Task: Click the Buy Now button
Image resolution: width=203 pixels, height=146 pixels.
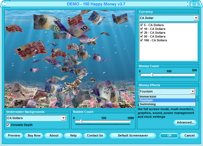Action: click(34, 135)
